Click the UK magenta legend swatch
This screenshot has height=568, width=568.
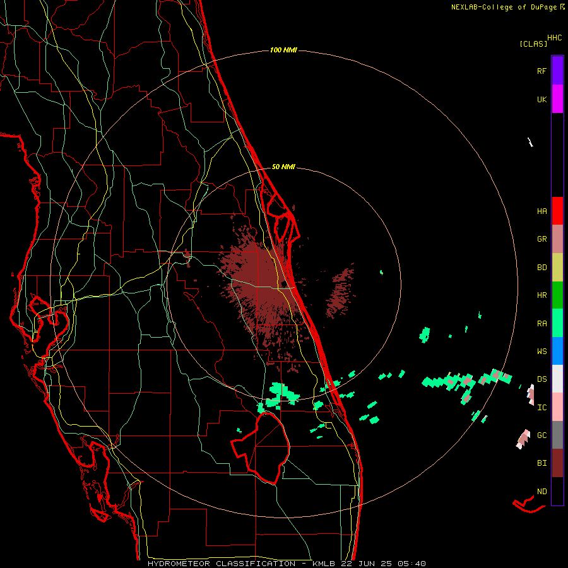(557, 99)
